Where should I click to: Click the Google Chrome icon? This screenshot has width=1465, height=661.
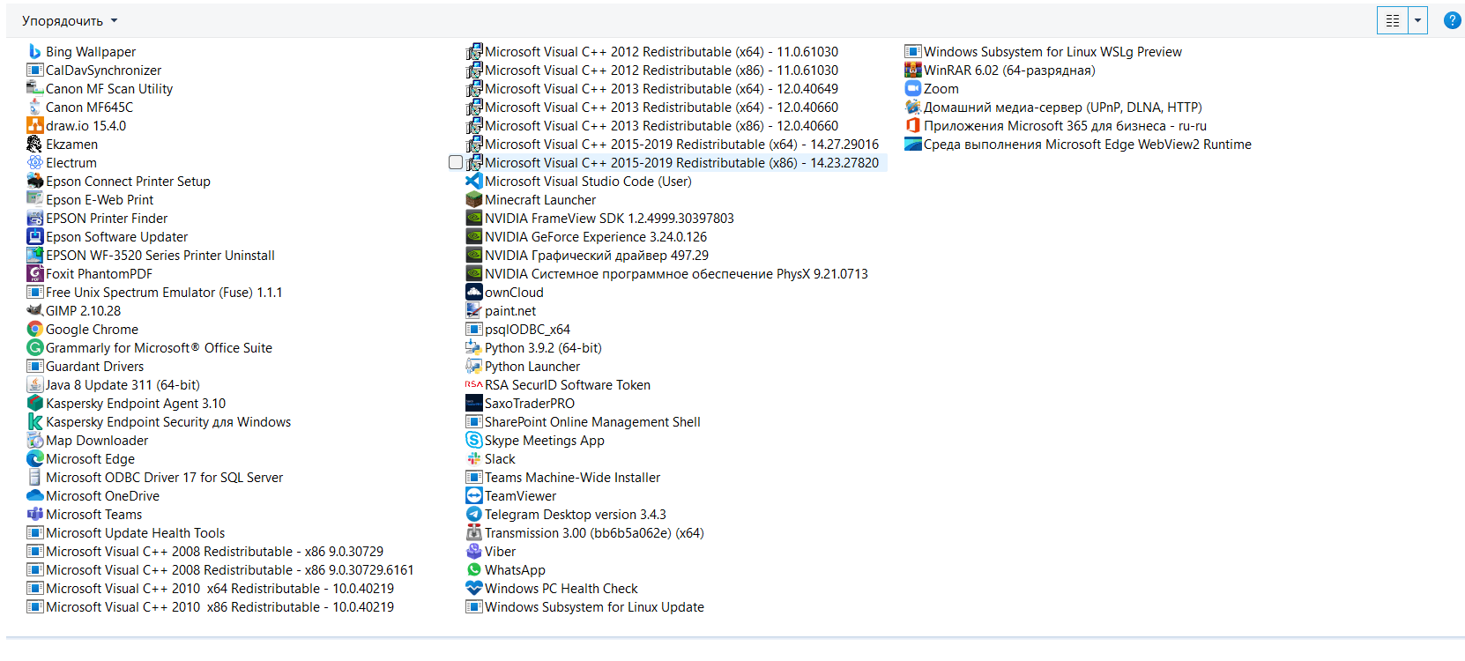(x=35, y=330)
